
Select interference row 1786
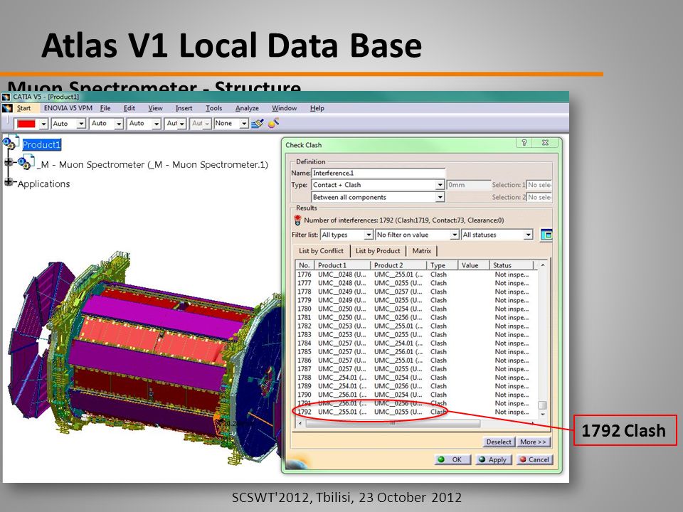tap(416, 361)
